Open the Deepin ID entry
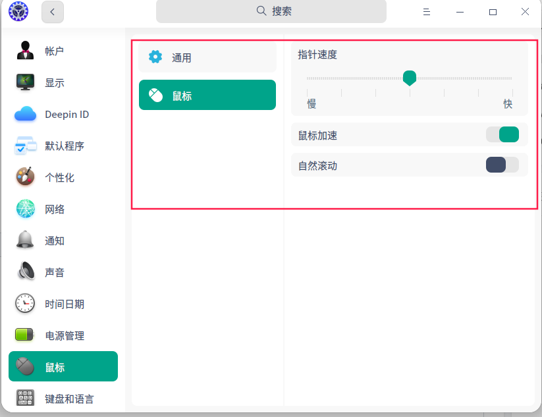This screenshot has width=542, height=417. (x=63, y=114)
